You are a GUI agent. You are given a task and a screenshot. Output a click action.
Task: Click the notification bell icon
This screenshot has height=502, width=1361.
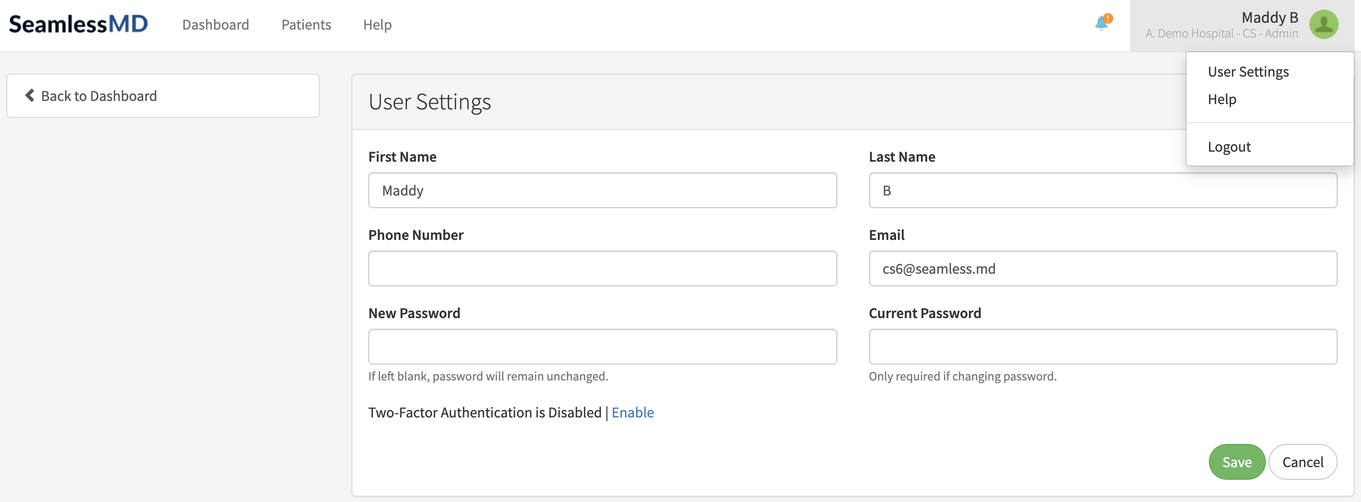(x=1102, y=23)
